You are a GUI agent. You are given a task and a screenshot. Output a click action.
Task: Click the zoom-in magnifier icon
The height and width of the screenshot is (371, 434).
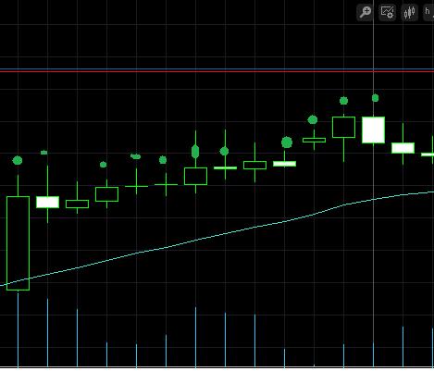coord(365,13)
